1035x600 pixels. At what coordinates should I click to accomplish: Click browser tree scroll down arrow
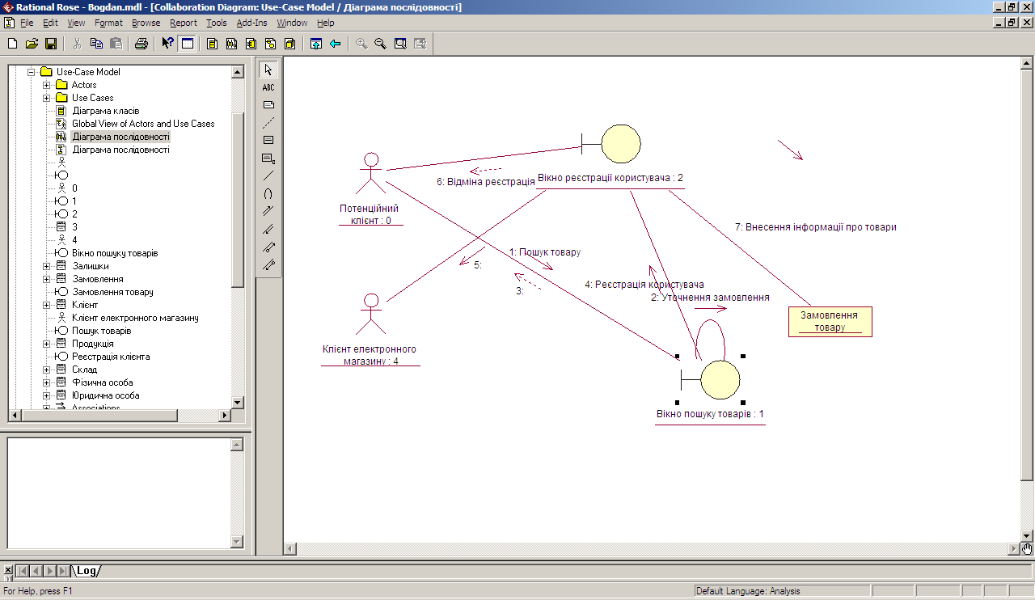[x=238, y=402]
